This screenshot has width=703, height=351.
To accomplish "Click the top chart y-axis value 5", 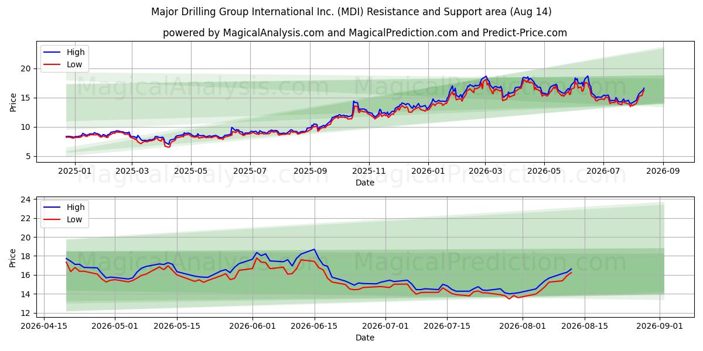I will coord(29,156).
